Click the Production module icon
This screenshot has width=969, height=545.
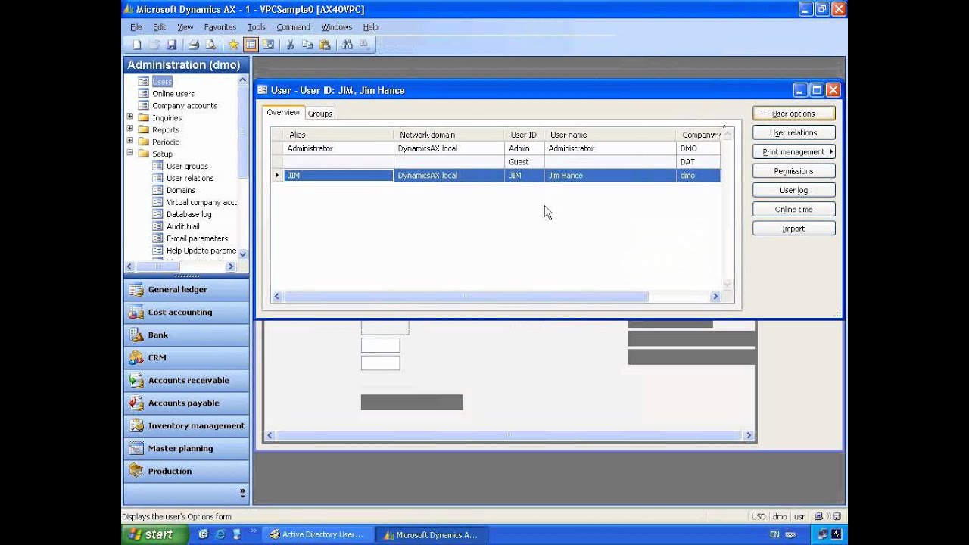click(136, 471)
